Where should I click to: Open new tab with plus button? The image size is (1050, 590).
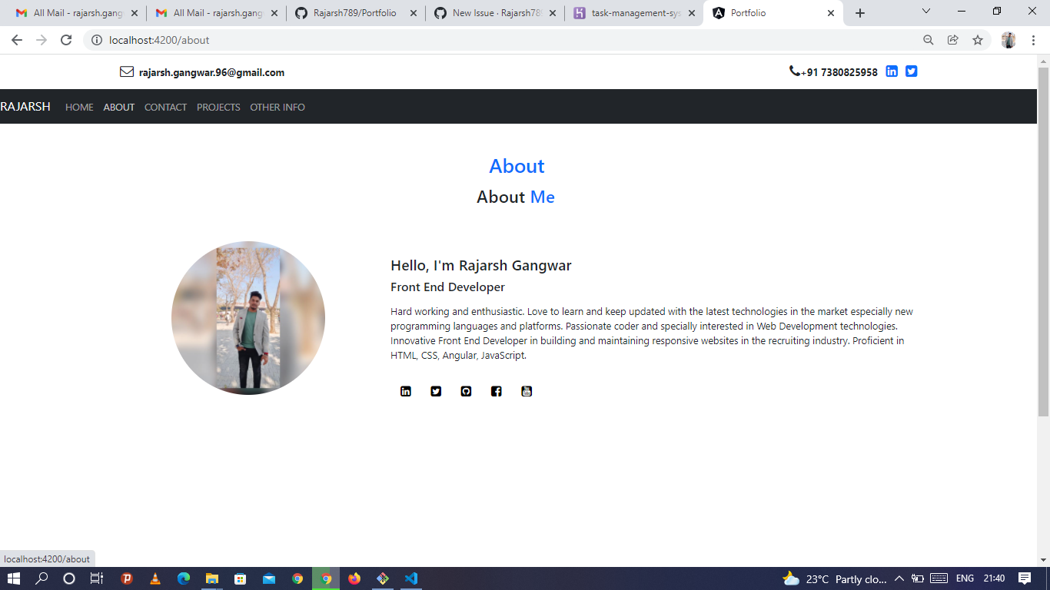pyautogui.click(x=860, y=13)
